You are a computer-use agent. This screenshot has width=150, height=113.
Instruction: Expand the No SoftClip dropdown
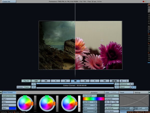point(111,108)
